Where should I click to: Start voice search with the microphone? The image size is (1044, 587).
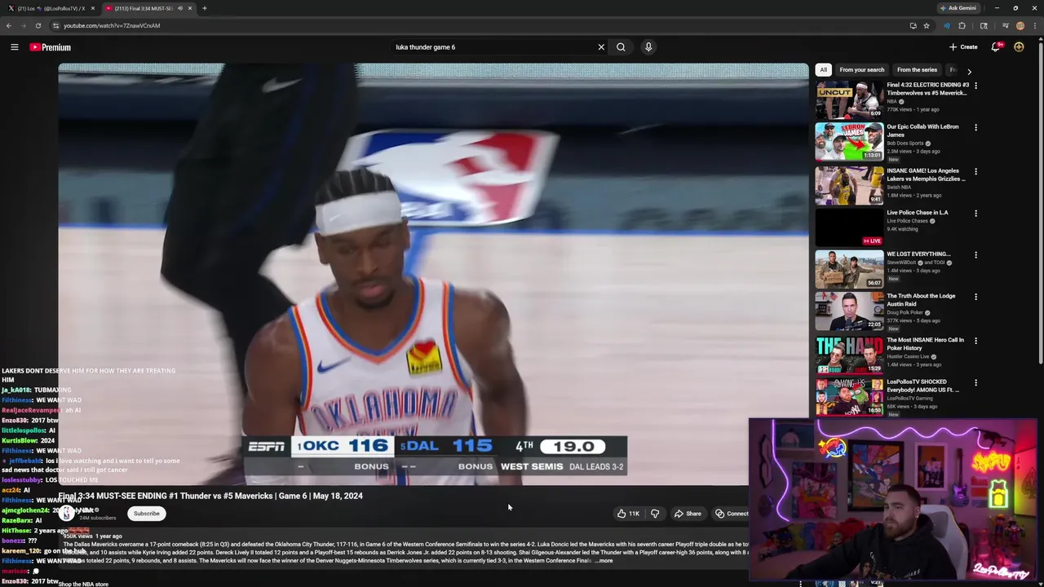pyautogui.click(x=648, y=47)
